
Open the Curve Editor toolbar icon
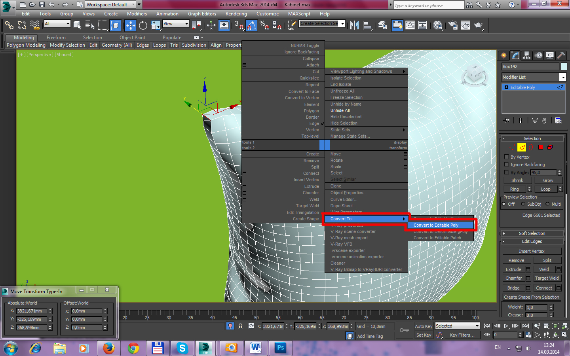click(x=410, y=25)
